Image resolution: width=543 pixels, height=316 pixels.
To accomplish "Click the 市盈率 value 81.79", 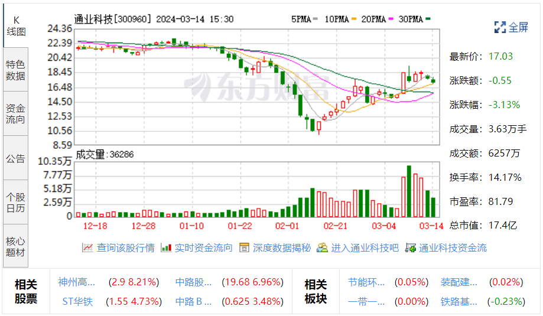I will click(500, 201).
